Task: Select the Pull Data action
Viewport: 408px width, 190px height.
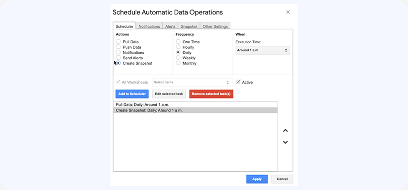Action: click(118, 42)
